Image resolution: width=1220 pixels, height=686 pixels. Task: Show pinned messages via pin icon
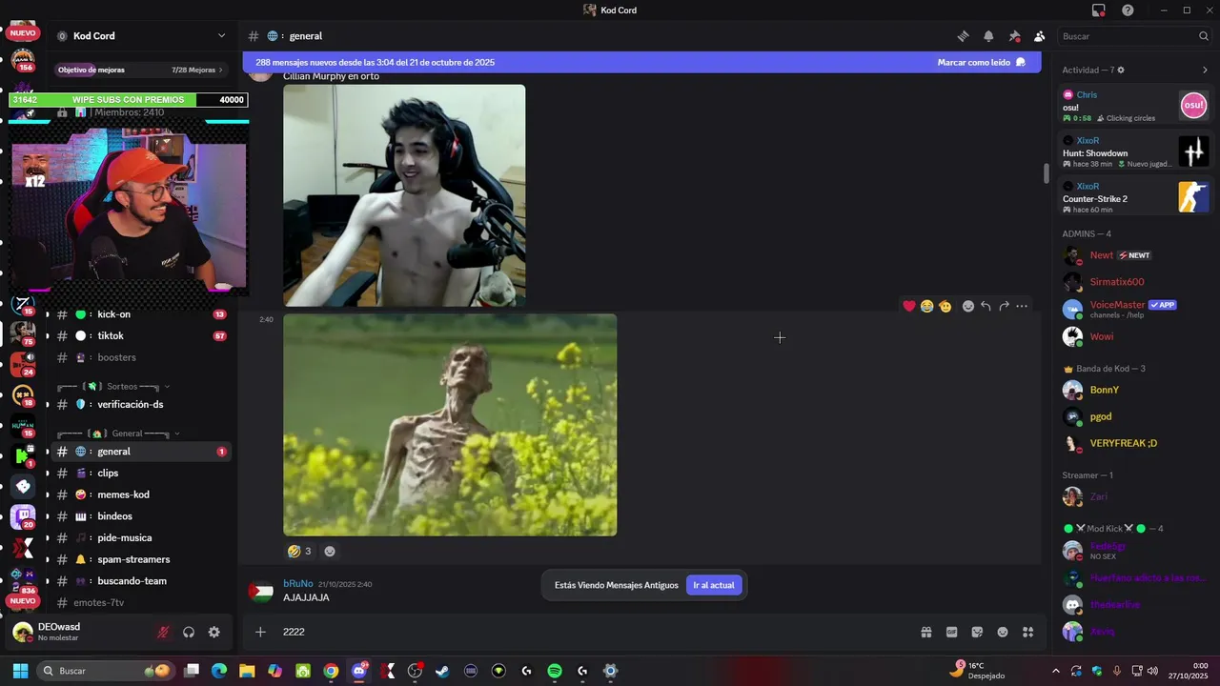(x=1014, y=36)
